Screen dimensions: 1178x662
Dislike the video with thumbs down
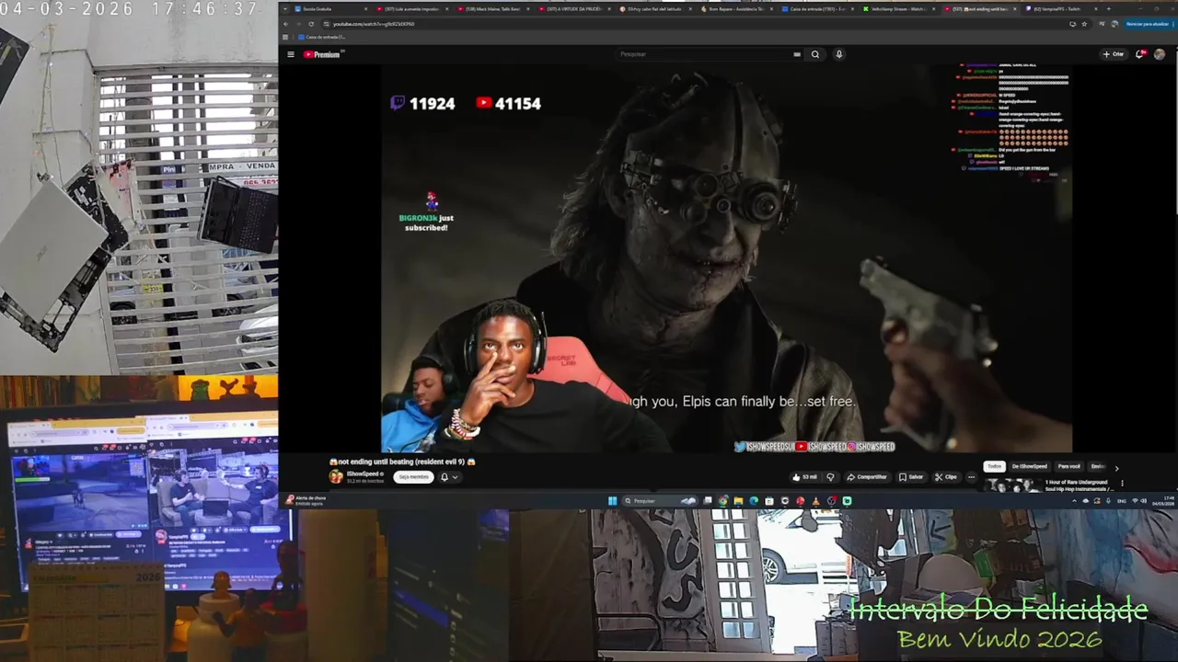point(830,477)
